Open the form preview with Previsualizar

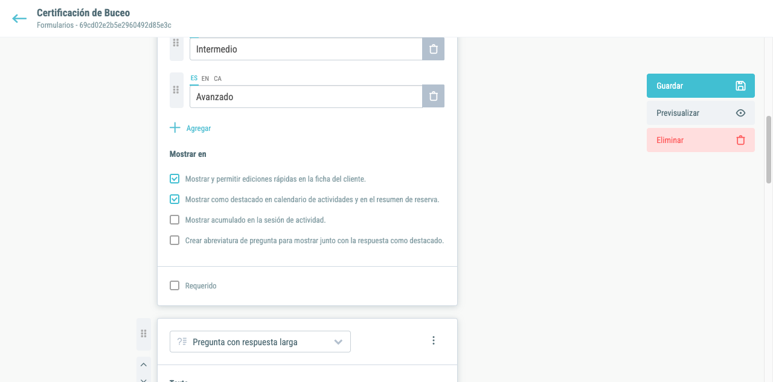click(x=701, y=113)
